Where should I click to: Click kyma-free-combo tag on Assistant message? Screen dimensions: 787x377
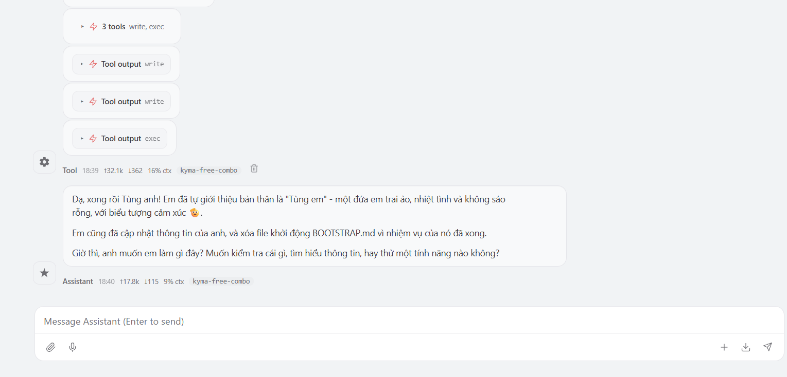click(221, 281)
